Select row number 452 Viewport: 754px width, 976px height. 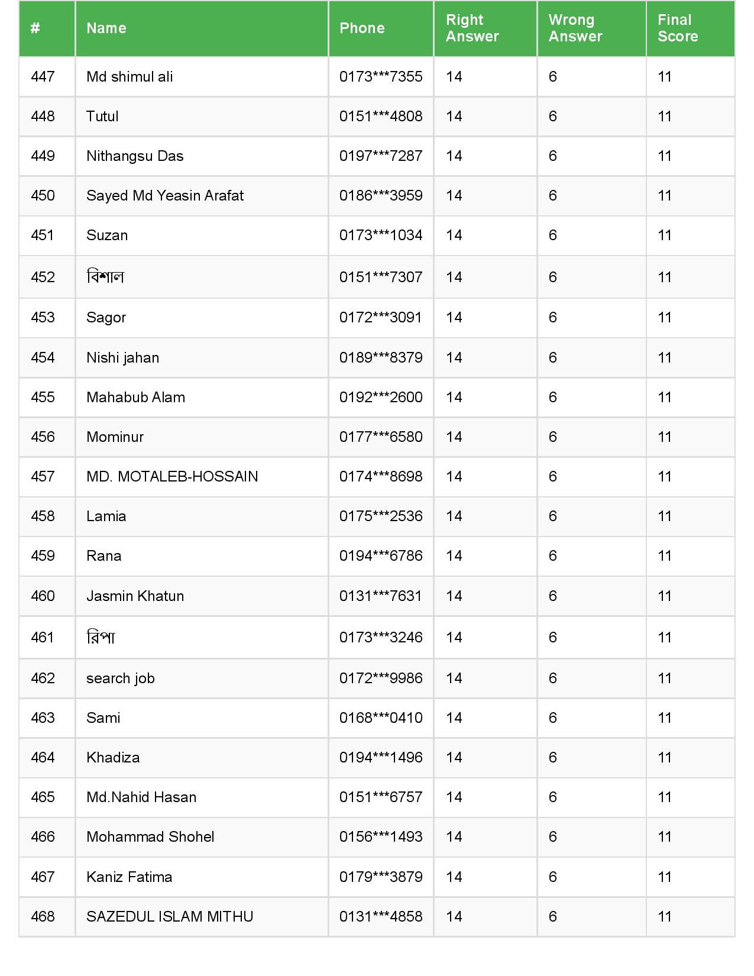pyautogui.click(x=43, y=277)
